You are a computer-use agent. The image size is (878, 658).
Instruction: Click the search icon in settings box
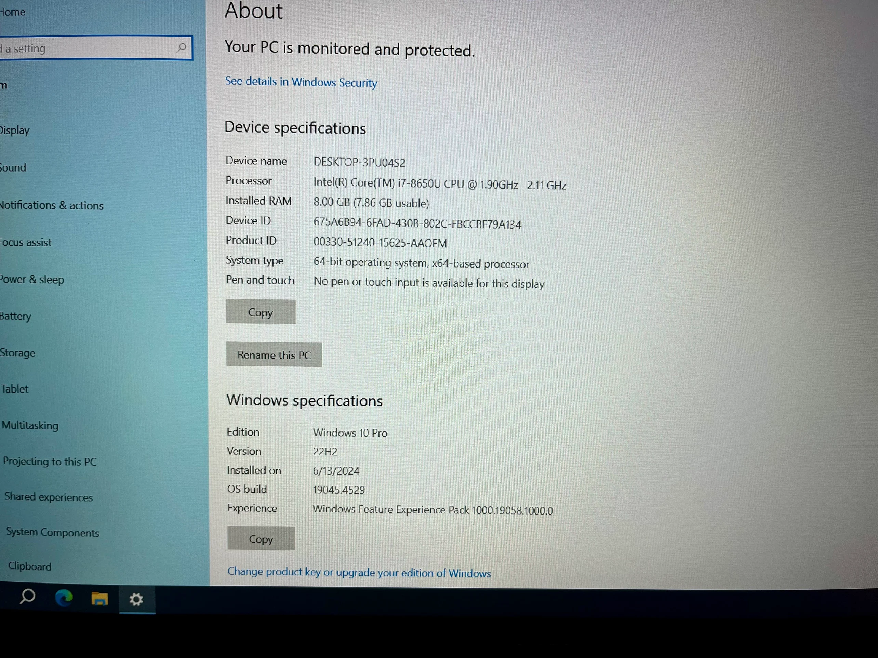click(x=182, y=48)
